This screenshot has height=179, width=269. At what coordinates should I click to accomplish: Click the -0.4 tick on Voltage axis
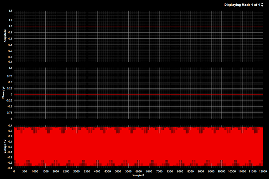pos(10,168)
